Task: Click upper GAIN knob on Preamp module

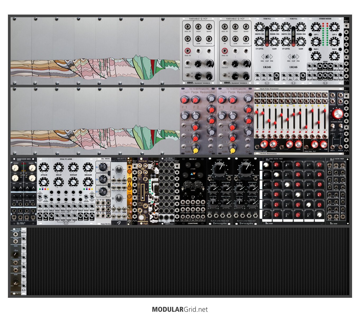Action: tap(16, 254)
